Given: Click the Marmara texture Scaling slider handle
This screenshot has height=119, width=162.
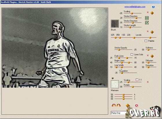Looking at the screenshot, I should click(128, 82).
